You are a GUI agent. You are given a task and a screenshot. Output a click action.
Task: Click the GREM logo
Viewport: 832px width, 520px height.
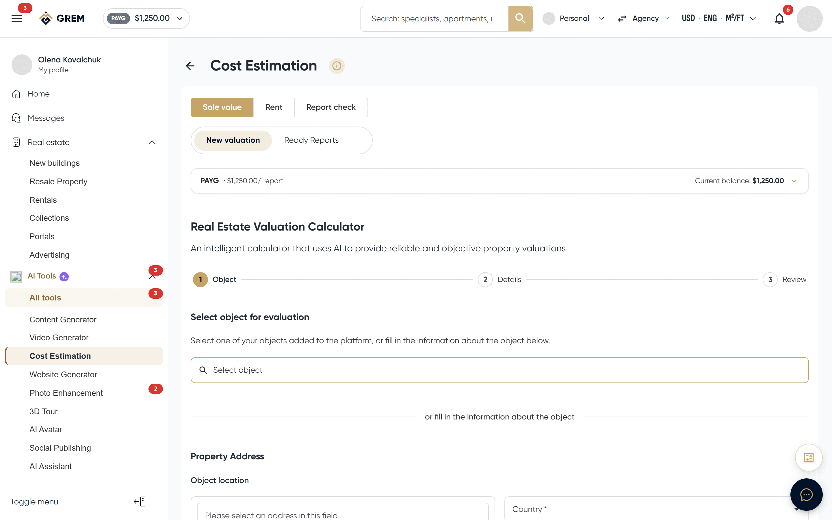(62, 18)
